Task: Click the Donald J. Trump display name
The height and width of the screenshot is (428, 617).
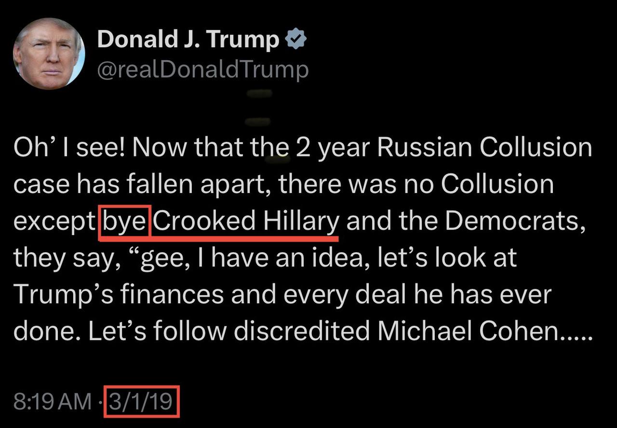Action: 188,39
